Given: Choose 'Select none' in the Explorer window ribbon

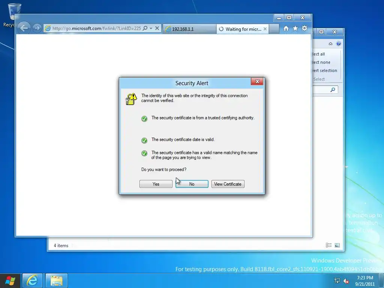Looking at the screenshot, I should (x=321, y=63).
